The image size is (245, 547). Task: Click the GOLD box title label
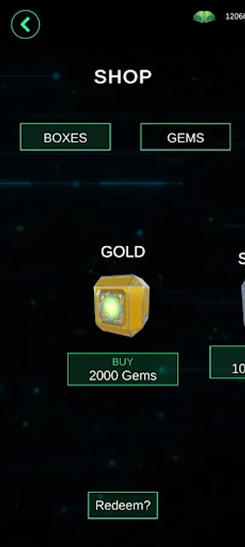123,252
